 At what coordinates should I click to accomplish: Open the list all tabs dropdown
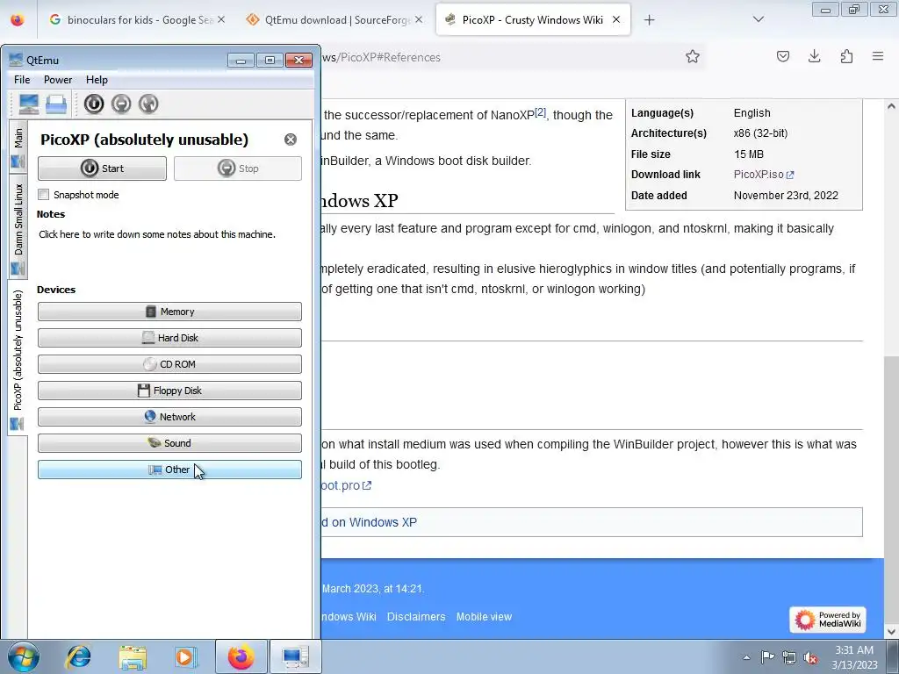(759, 19)
